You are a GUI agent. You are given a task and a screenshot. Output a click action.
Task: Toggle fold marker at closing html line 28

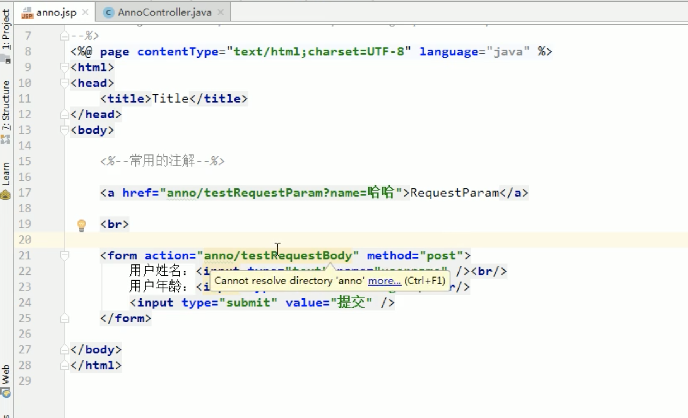pyautogui.click(x=65, y=365)
